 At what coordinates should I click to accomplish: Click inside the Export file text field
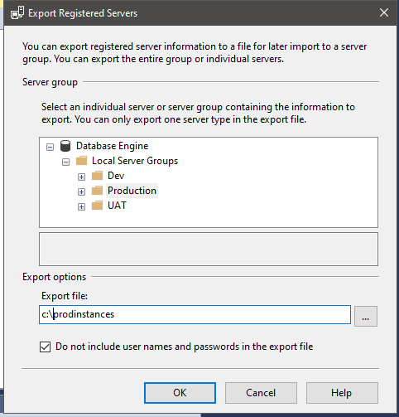(x=195, y=314)
